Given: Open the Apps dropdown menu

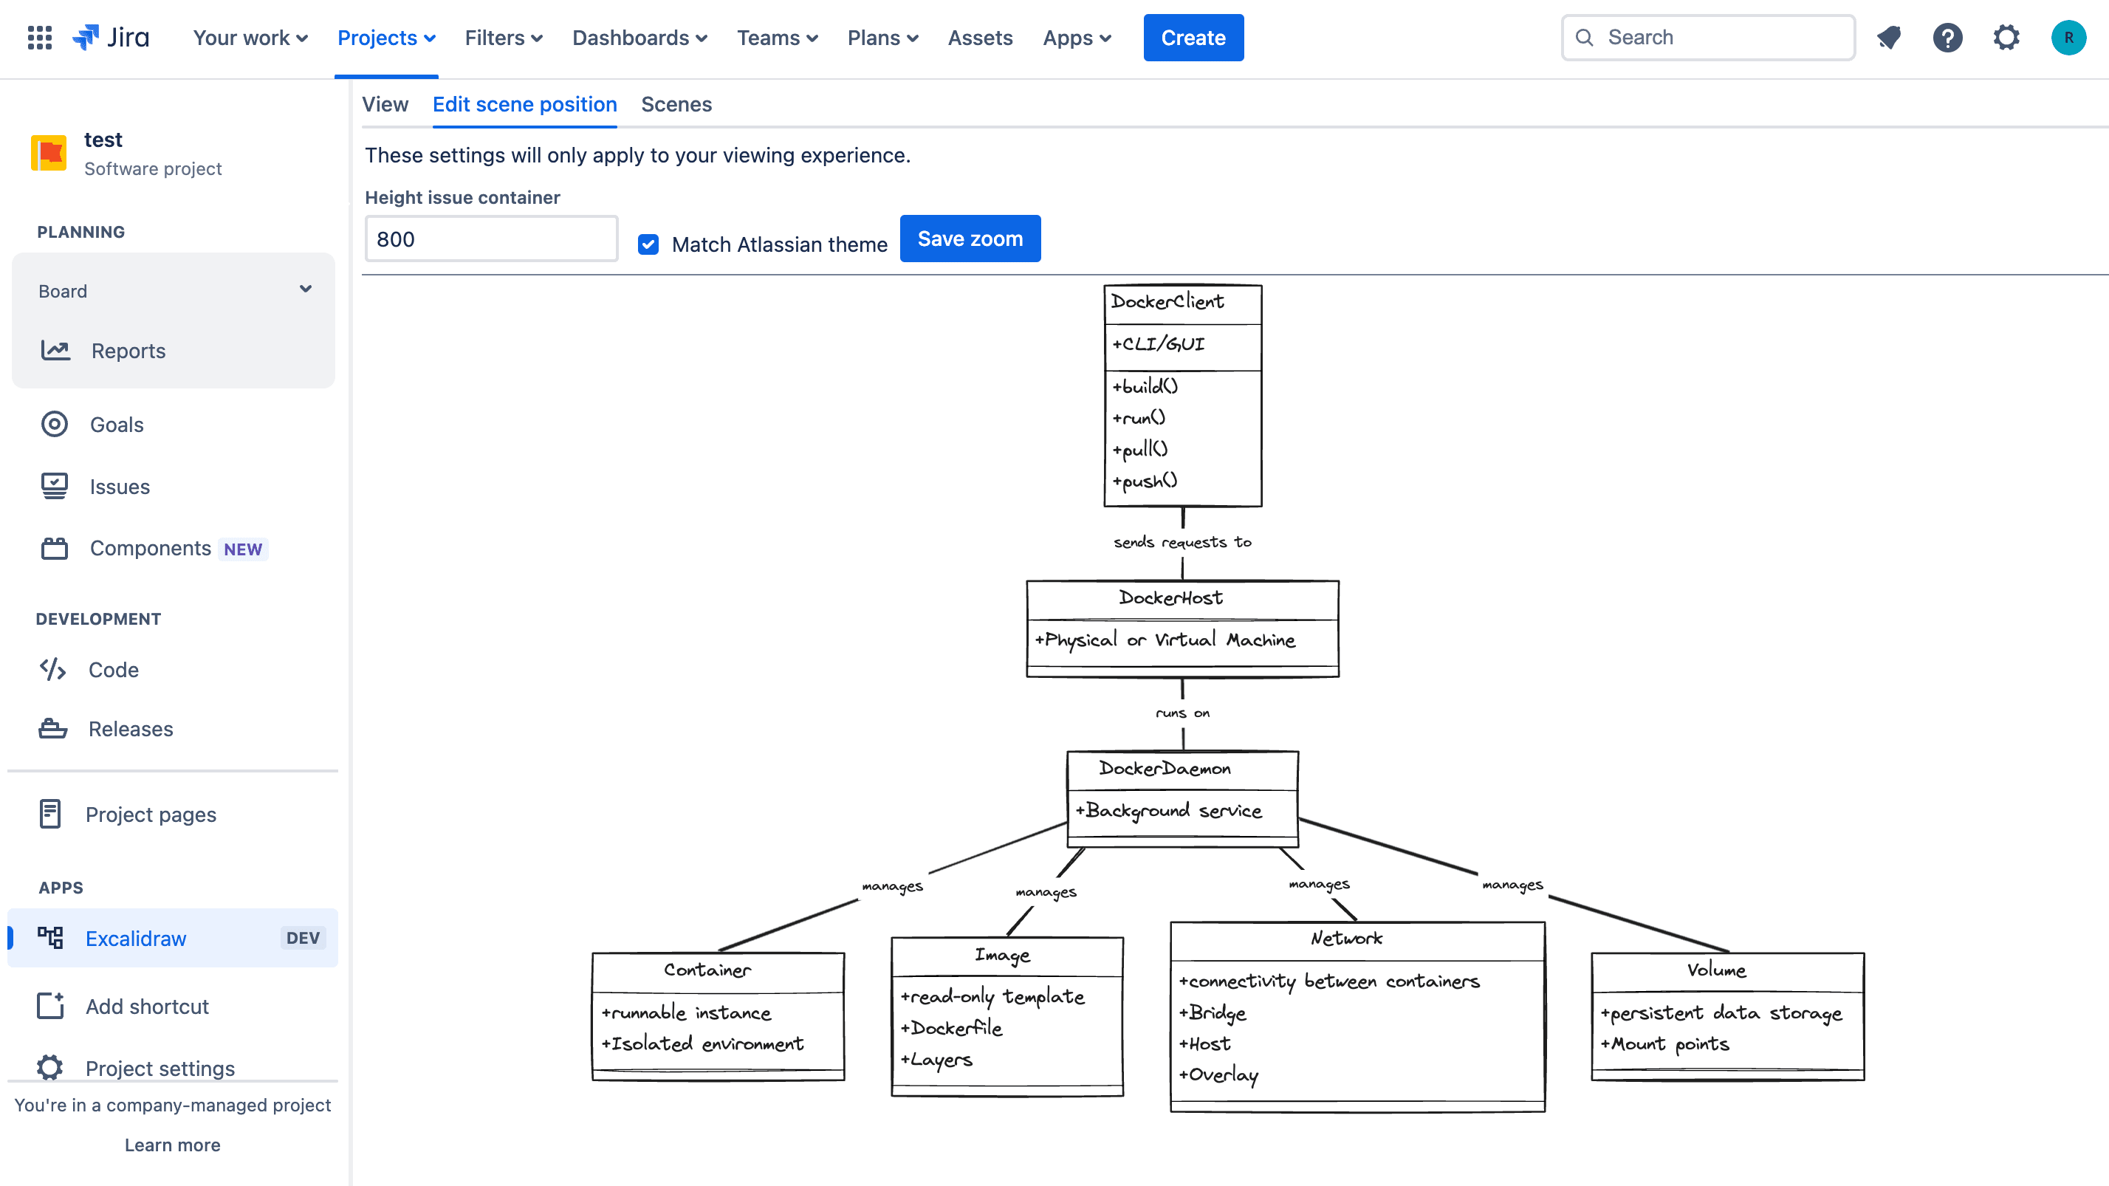Looking at the screenshot, I should (x=1077, y=38).
